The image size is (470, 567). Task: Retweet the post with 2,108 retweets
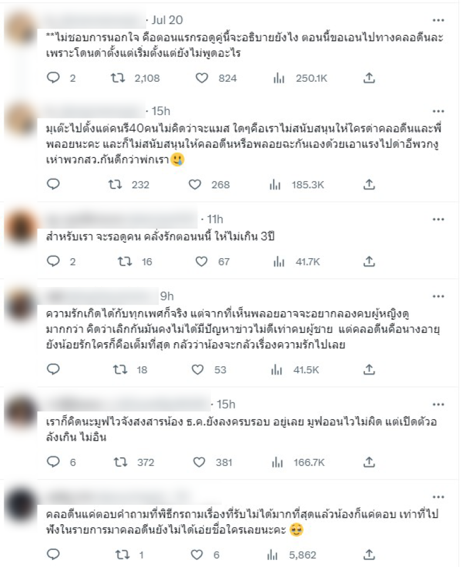coord(117,77)
